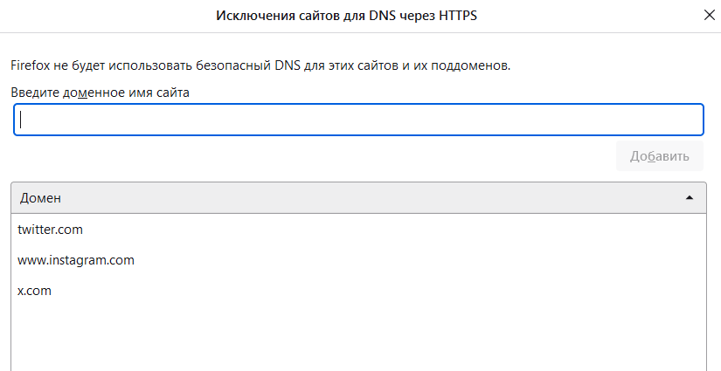Click the word Firefox in the description
The width and height of the screenshot is (721, 371).
pos(30,65)
